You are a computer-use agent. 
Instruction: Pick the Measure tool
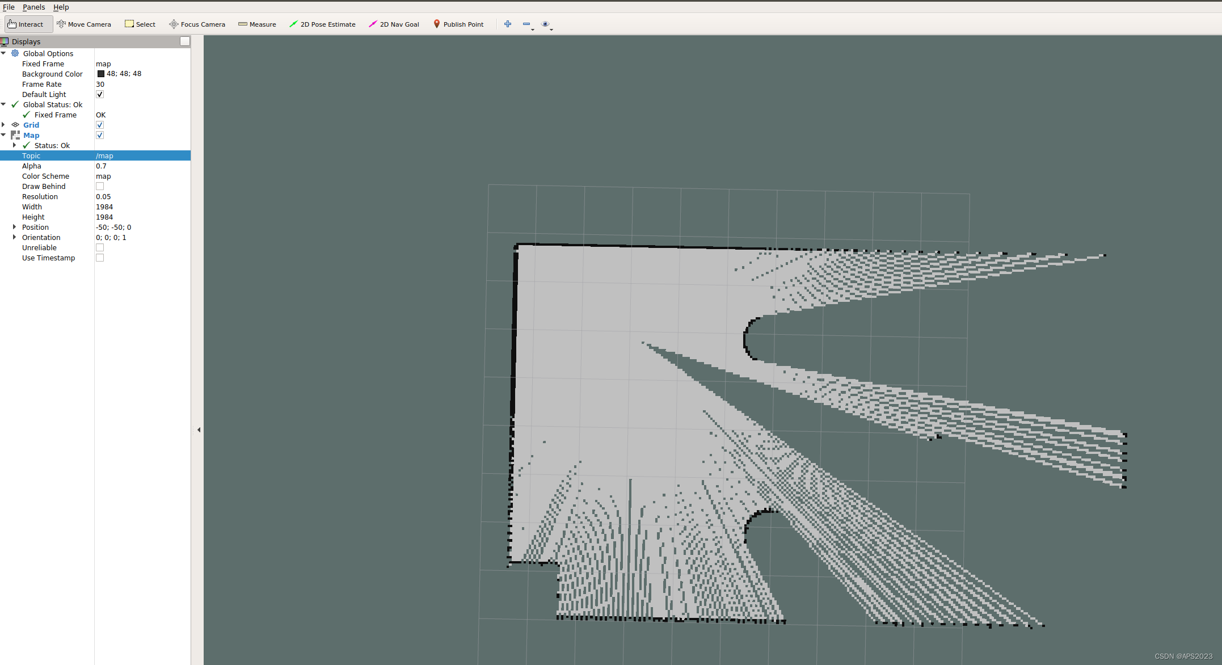pos(257,24)
